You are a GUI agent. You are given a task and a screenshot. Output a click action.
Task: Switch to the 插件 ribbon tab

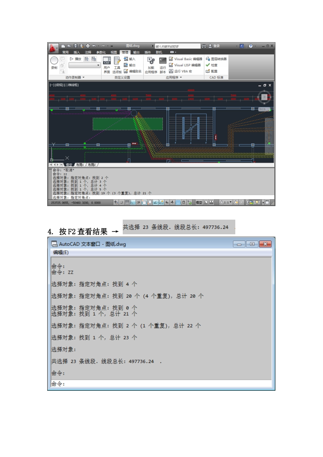pyautogui.click(x=148, y=52)
